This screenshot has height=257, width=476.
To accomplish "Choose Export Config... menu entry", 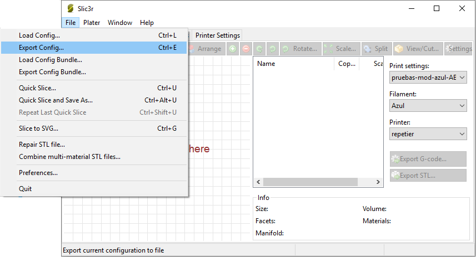I will coord(94,48).
